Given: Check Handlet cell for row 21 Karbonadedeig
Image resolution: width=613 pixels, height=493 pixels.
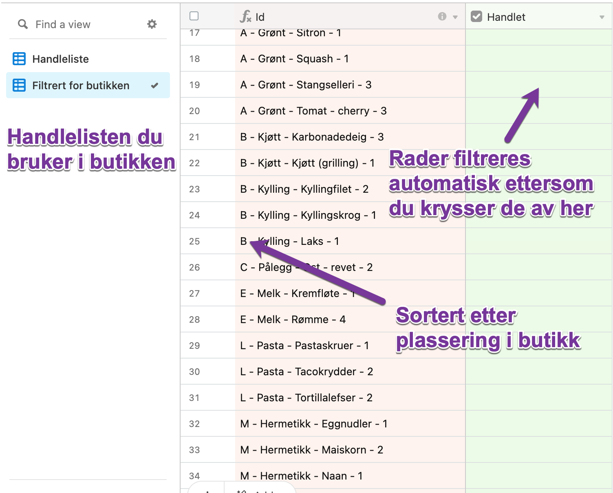Looking at the screenshot, I should (x=539, y=137).
